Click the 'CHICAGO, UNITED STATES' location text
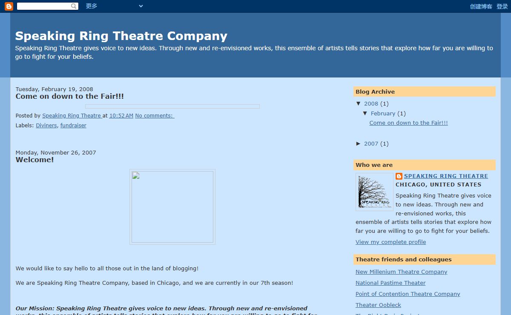This screenshot has height=315, width=511. pyautogui.click(x=439, y=184)
